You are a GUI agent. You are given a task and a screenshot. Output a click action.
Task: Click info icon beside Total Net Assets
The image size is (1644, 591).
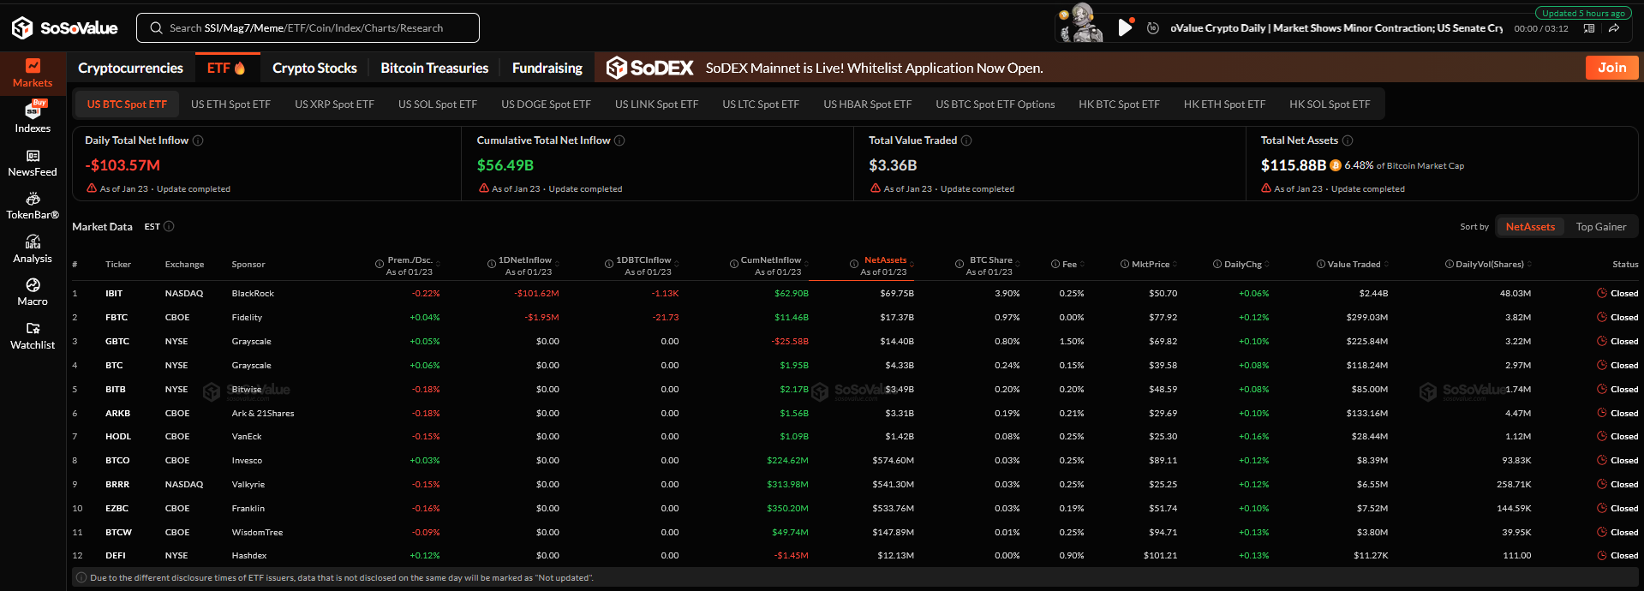point(1348,140)
